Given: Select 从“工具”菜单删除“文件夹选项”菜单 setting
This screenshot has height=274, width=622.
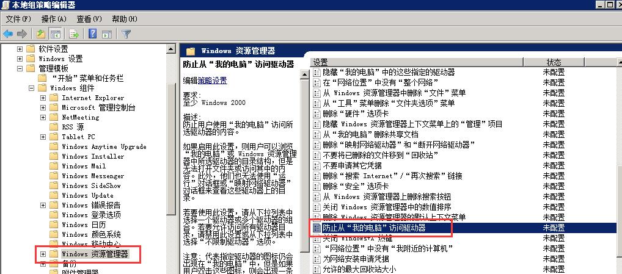Looking at the screenshot, I should tap(389, 103).
